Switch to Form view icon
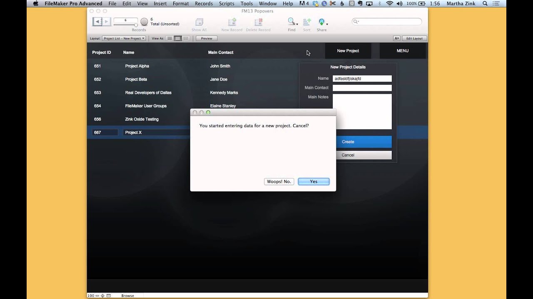 (170, 38)
